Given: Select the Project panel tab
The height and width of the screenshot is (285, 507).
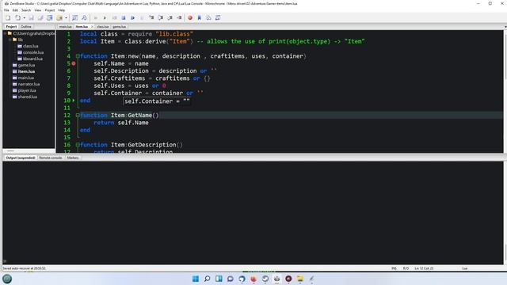Looking at the screenshot, I should click(11, 26).
